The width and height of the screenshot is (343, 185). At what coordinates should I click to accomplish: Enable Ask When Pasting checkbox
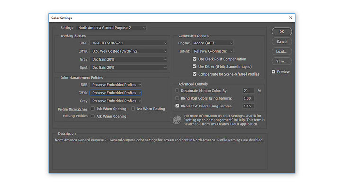point(133,108)
